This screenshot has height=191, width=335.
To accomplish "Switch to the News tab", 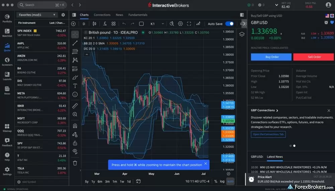I will pos(120,15).
